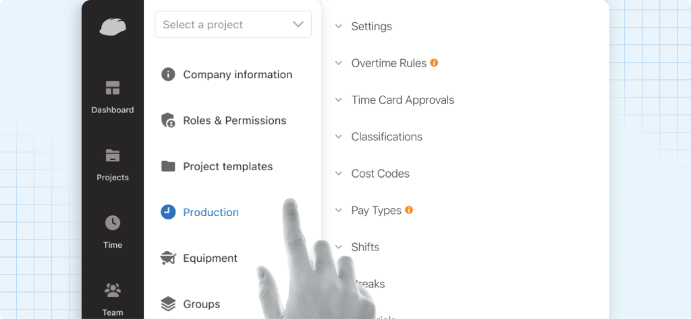Expand the Settings section chevron
Screen dimensions: 691x319
click(x=339, y=27)
